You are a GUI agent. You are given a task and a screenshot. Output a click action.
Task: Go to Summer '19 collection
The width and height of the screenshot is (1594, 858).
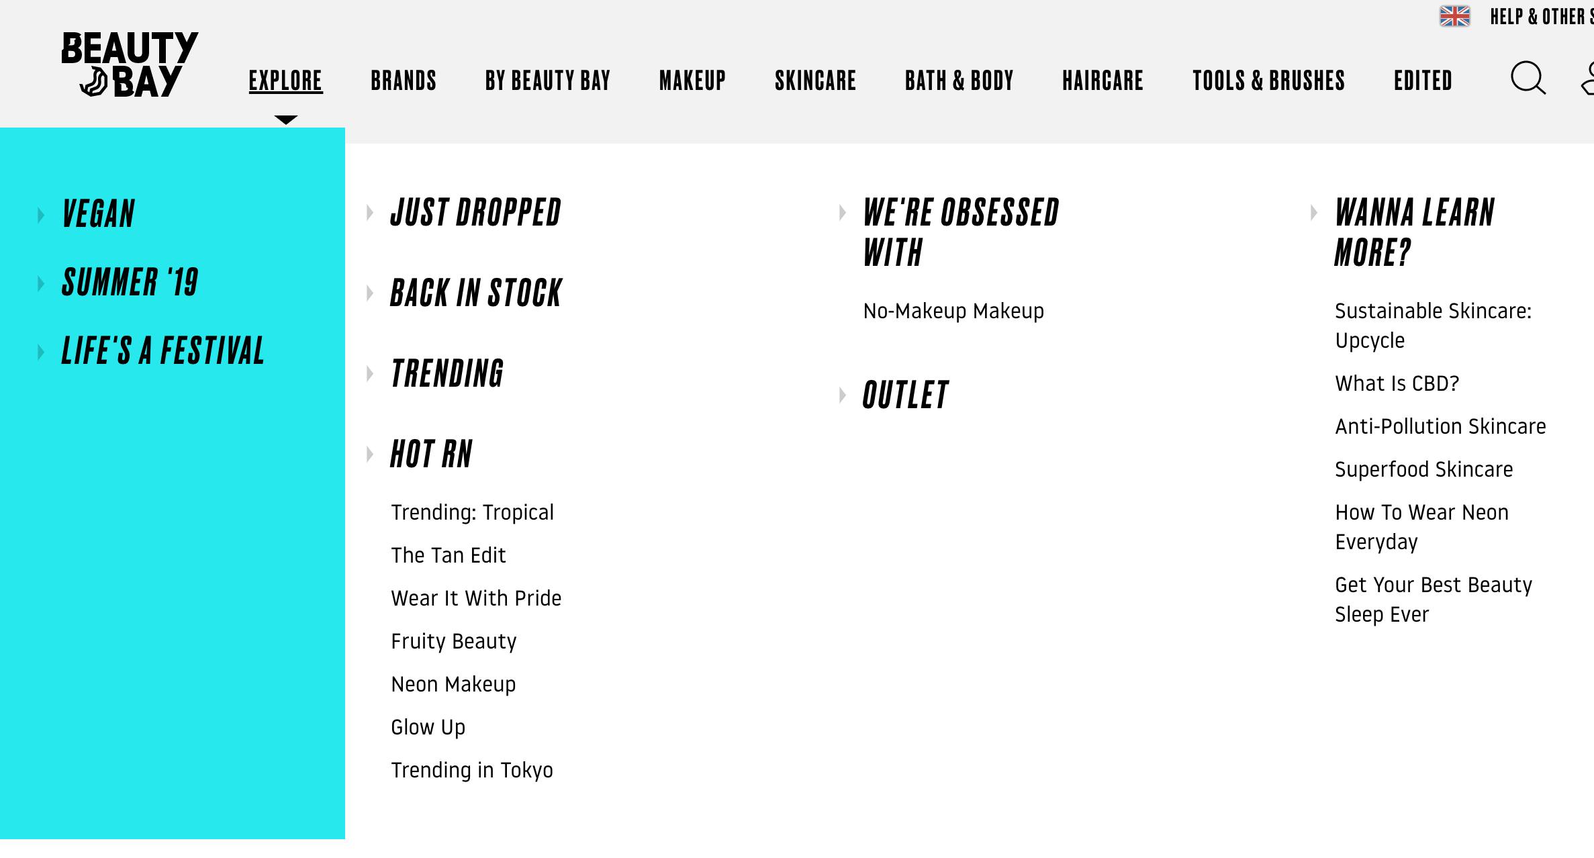click(x=130, y=282)
